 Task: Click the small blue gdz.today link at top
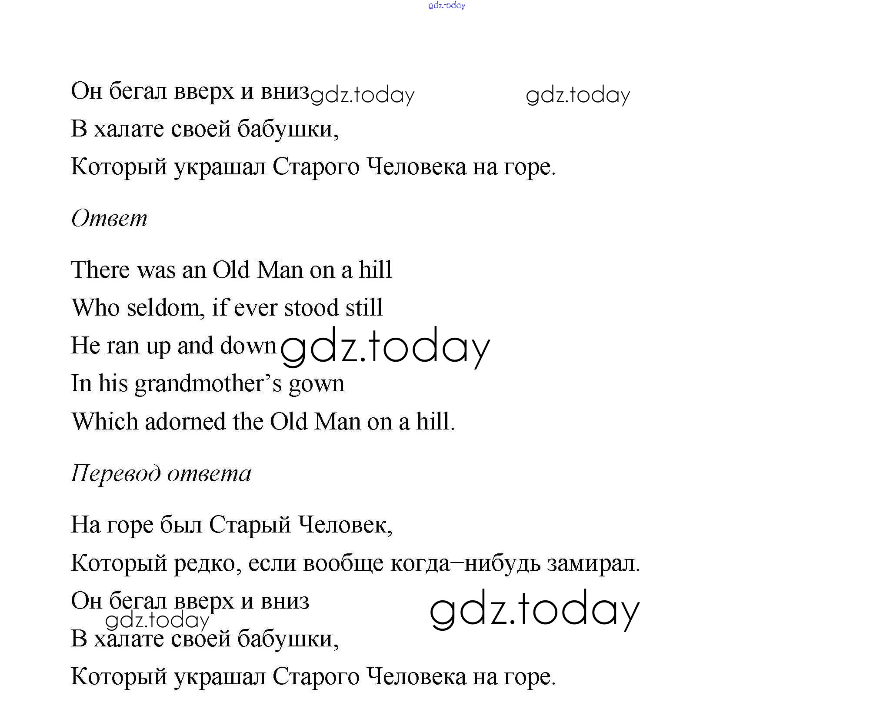click(446, 6)
